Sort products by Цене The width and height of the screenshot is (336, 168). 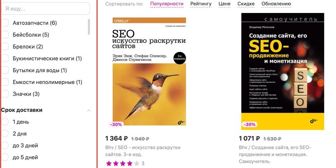[224, 4]
